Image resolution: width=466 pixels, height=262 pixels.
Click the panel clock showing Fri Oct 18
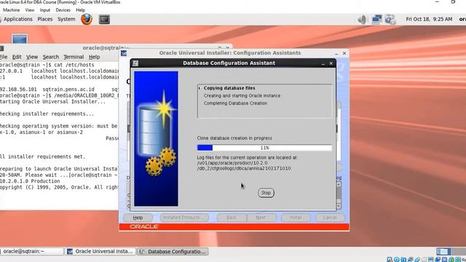429,19
